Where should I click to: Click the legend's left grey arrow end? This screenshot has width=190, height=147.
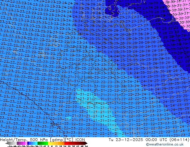7,143
